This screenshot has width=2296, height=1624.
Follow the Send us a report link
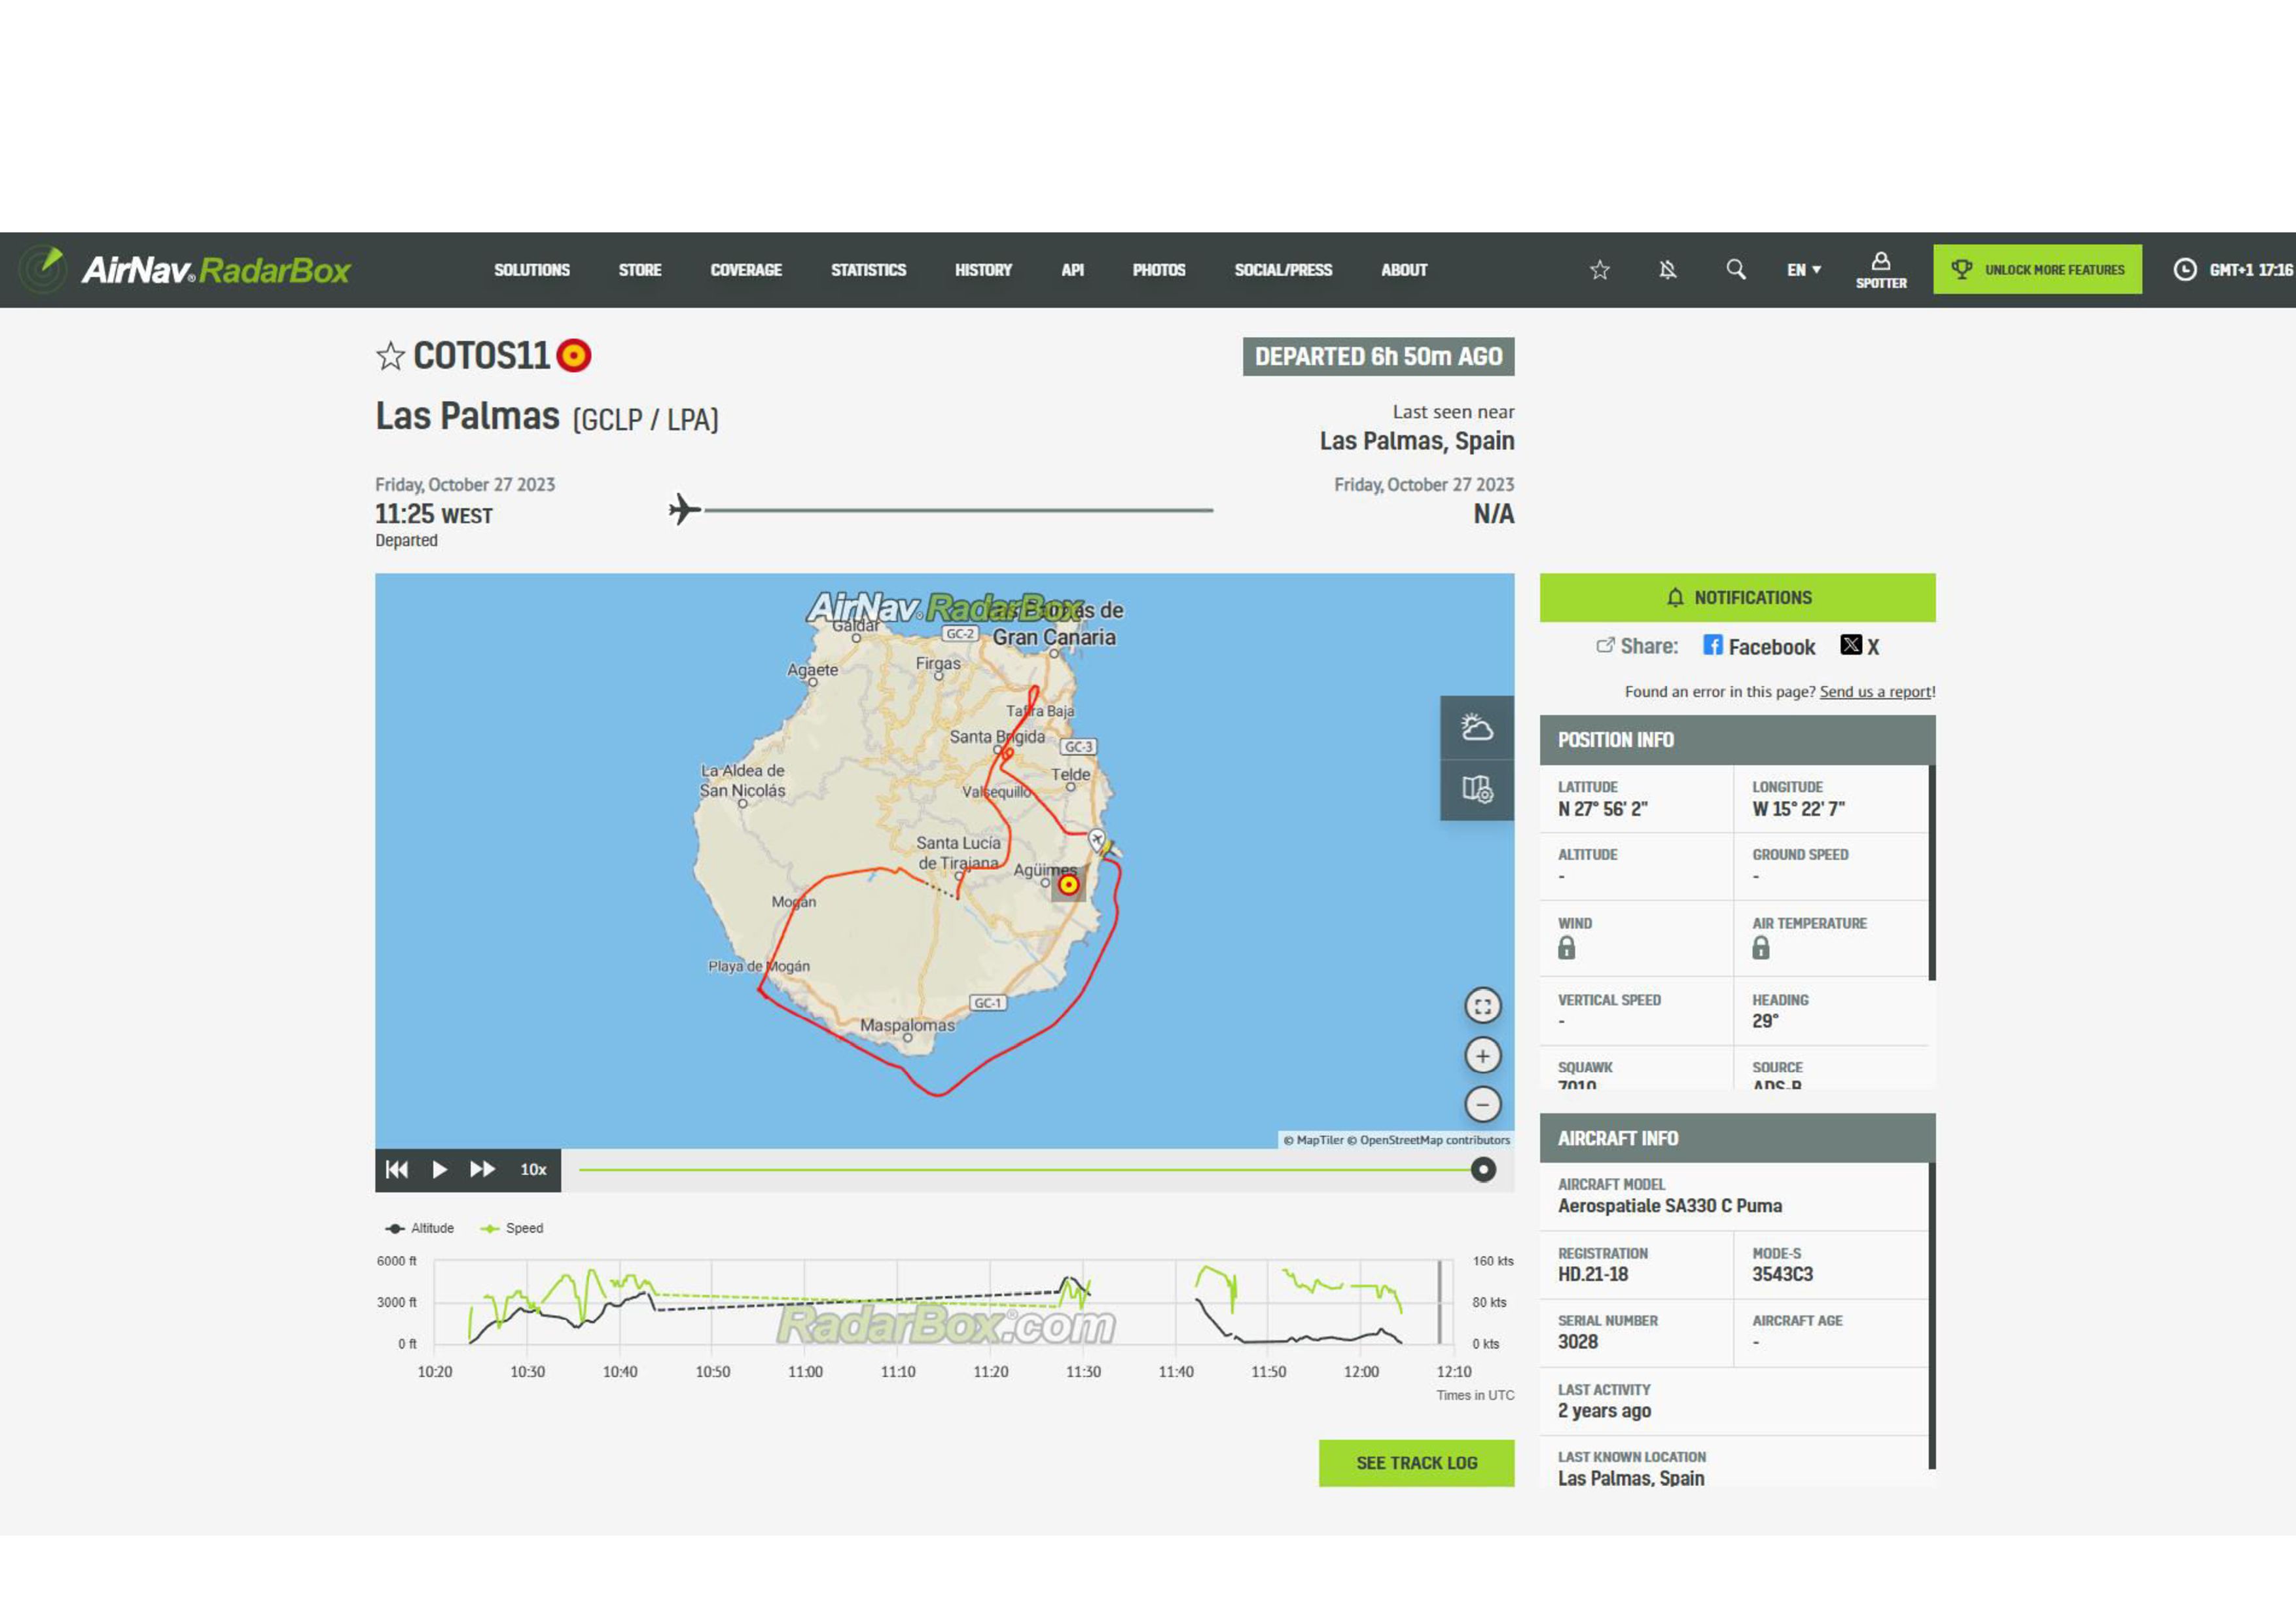pyautogui.click(x=1875, y=692)
